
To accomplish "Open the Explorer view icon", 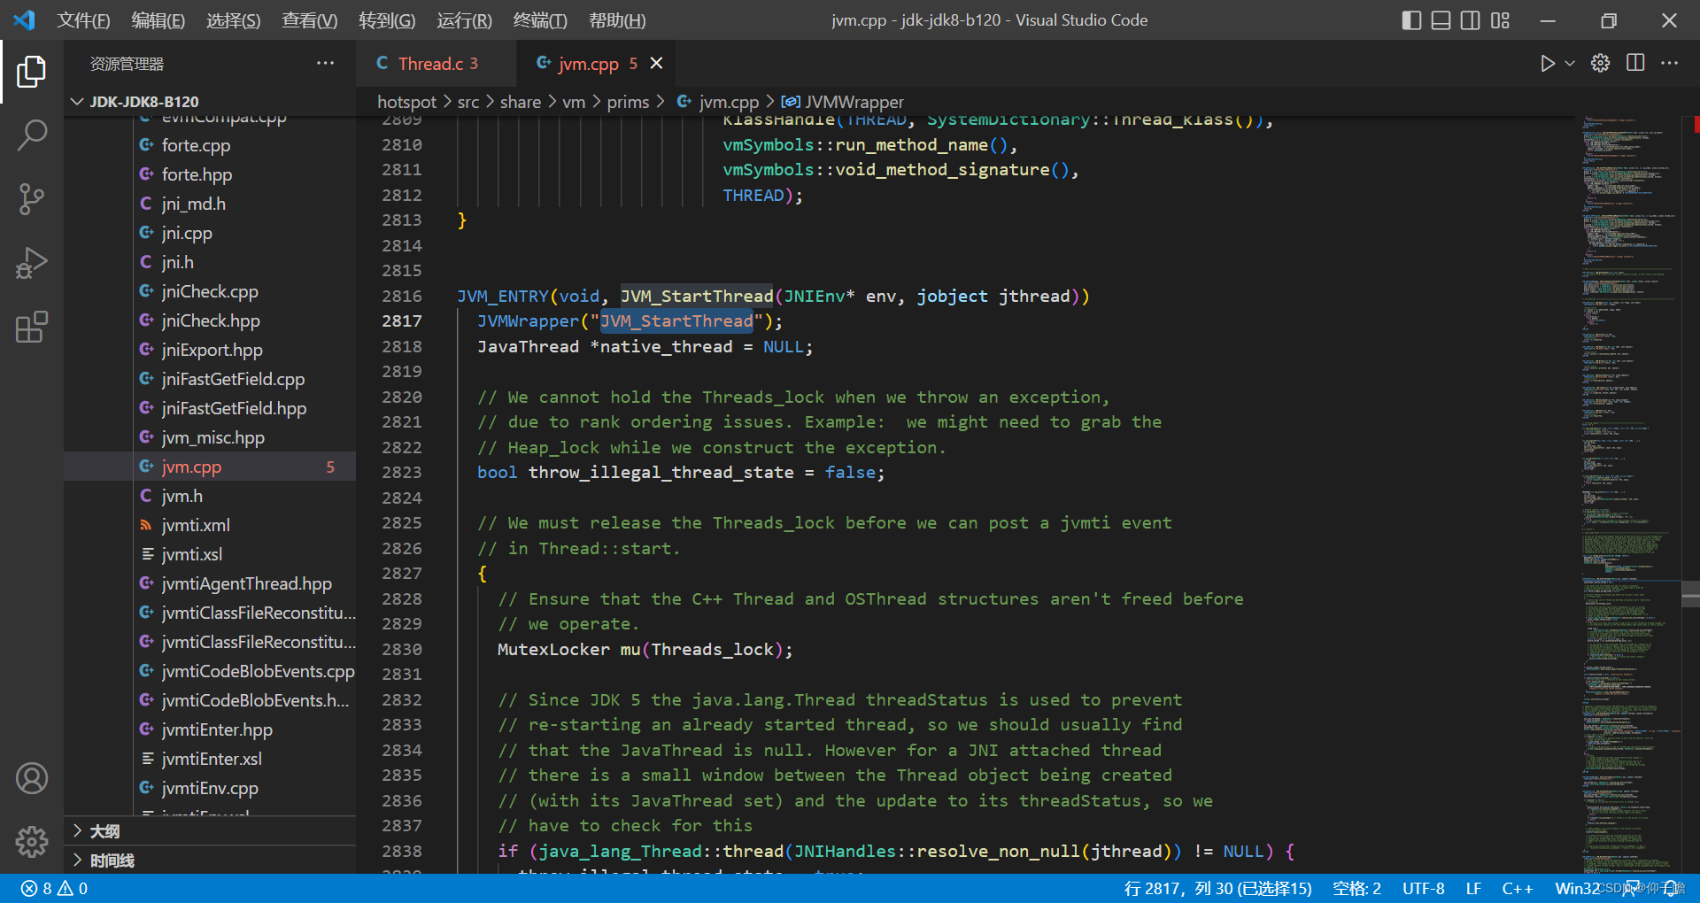I will [32, 72].
